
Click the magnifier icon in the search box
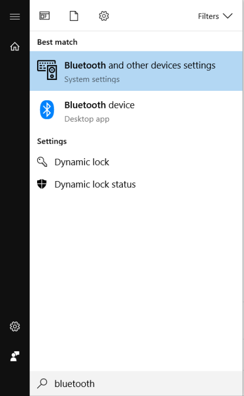coord(42,383)
